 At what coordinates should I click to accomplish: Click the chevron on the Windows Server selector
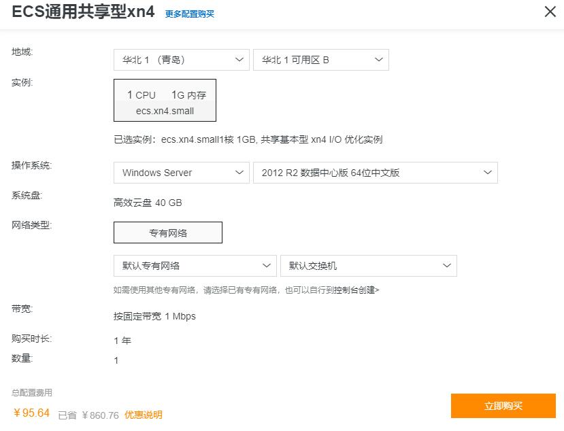tap(241, 172)
